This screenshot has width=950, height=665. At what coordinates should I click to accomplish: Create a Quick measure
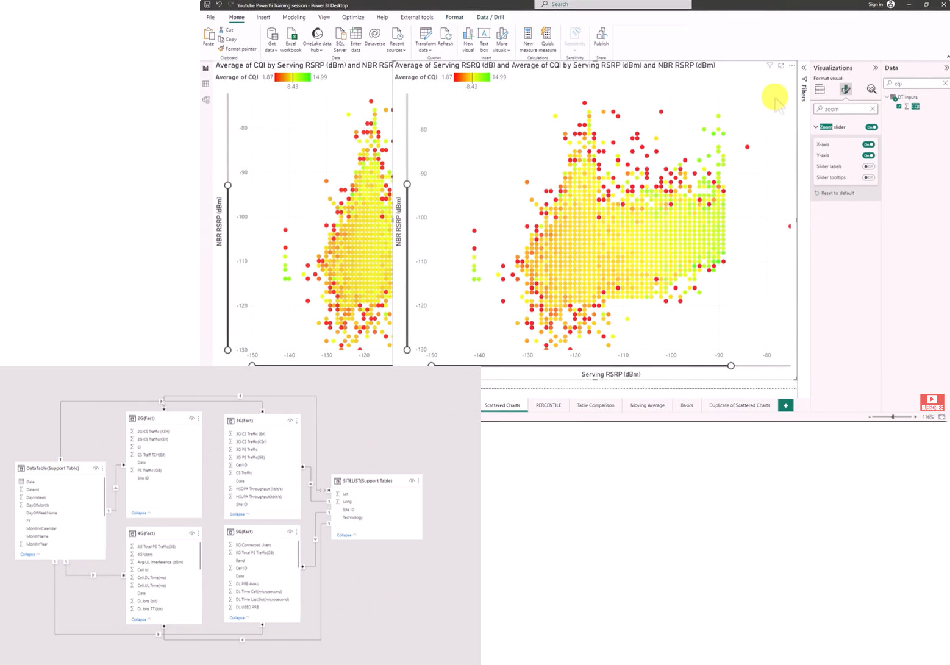pyautogui.click(x=548, y=40)
